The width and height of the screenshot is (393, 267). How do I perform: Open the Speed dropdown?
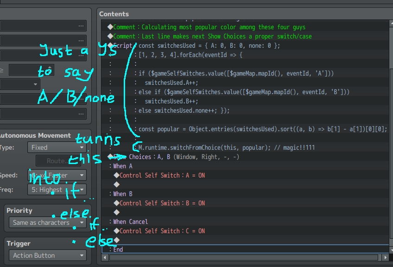click(x=57, y=175)
